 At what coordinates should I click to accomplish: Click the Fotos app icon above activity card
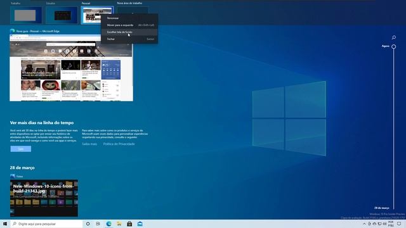coord(13,176)
